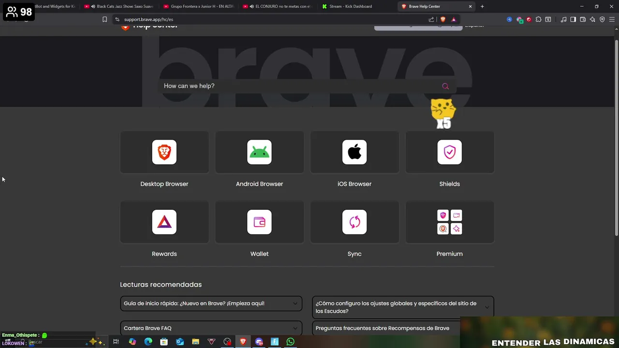Click the WhatsApp icon in taskbar
The width and height of the screenshot is (619, 348).
[x=290, y=342]
